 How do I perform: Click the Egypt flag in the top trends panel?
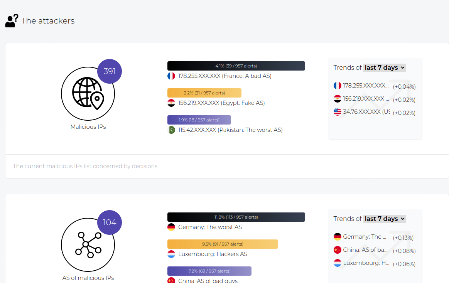[338, 98]
